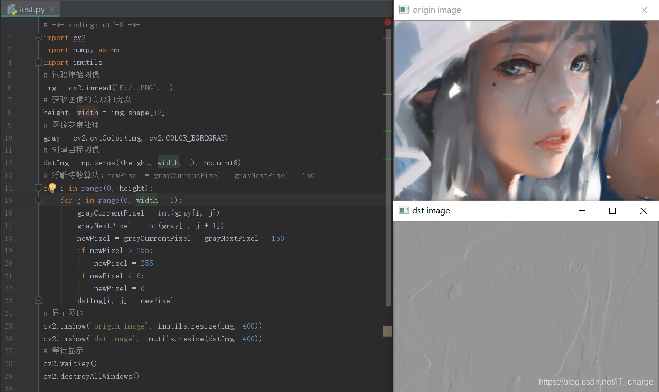Click imshow line containing 'origin image' string

[x=153, y=326]
